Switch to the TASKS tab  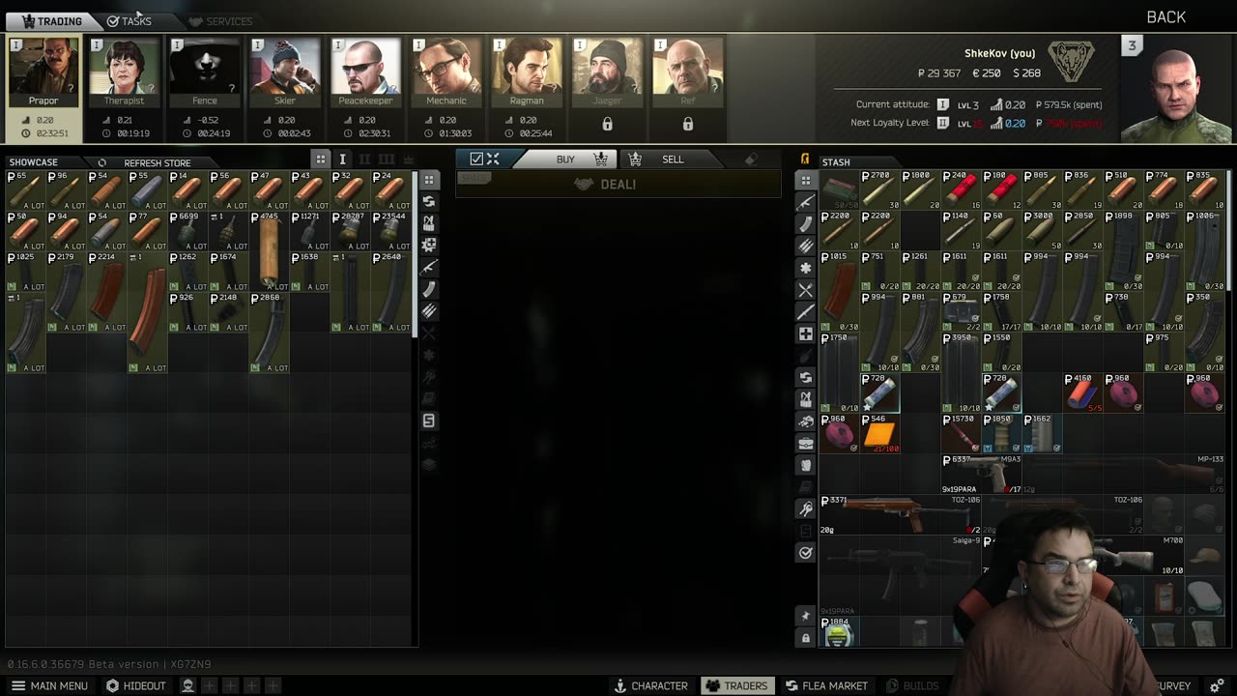[x=129, y=21]
